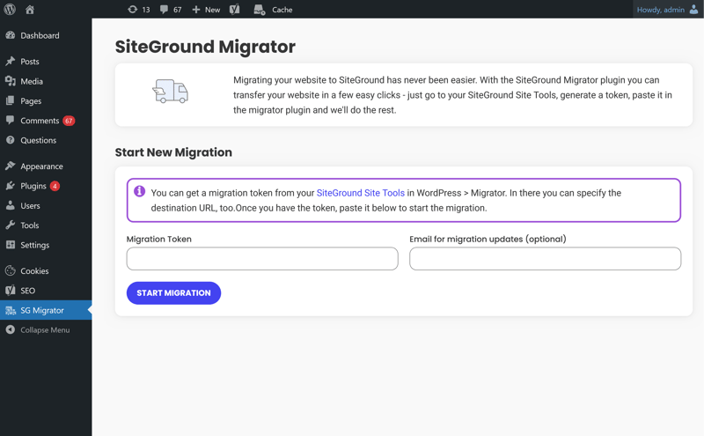The height and width of the screenshot is (436, 704).
Task: Open the Posts menu item
Action: [x=46, y=61]
